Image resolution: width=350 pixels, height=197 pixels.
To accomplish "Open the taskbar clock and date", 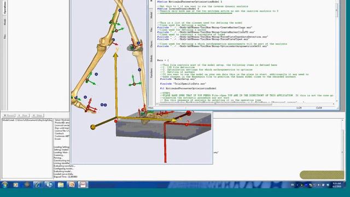I will point(337,185).
